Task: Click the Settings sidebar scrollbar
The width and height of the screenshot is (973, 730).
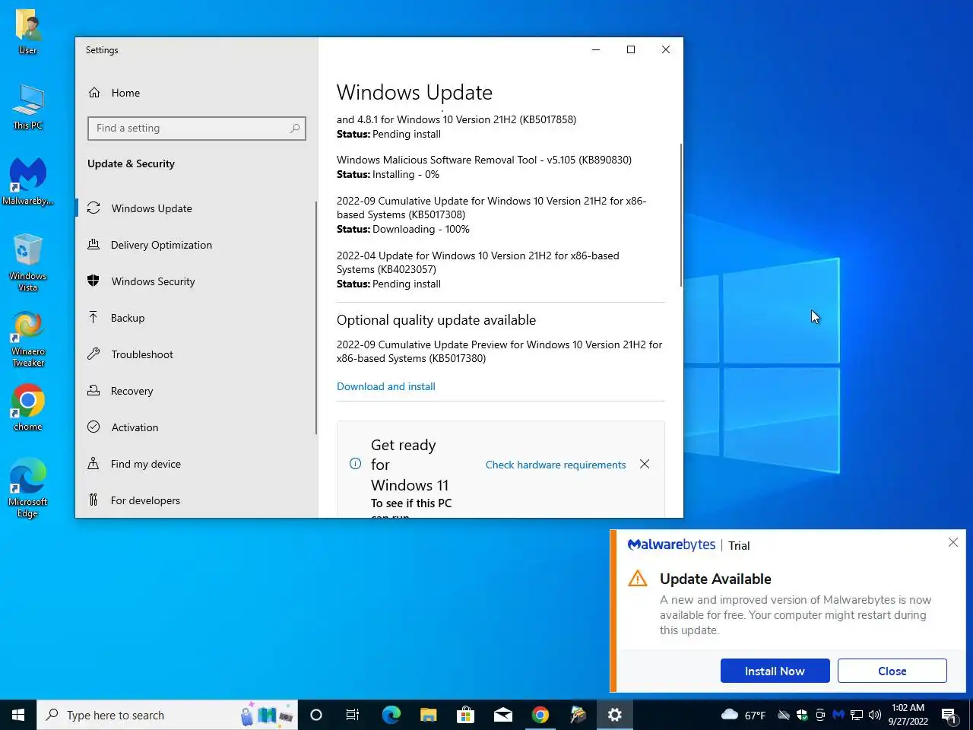Action: pos(315,318)
